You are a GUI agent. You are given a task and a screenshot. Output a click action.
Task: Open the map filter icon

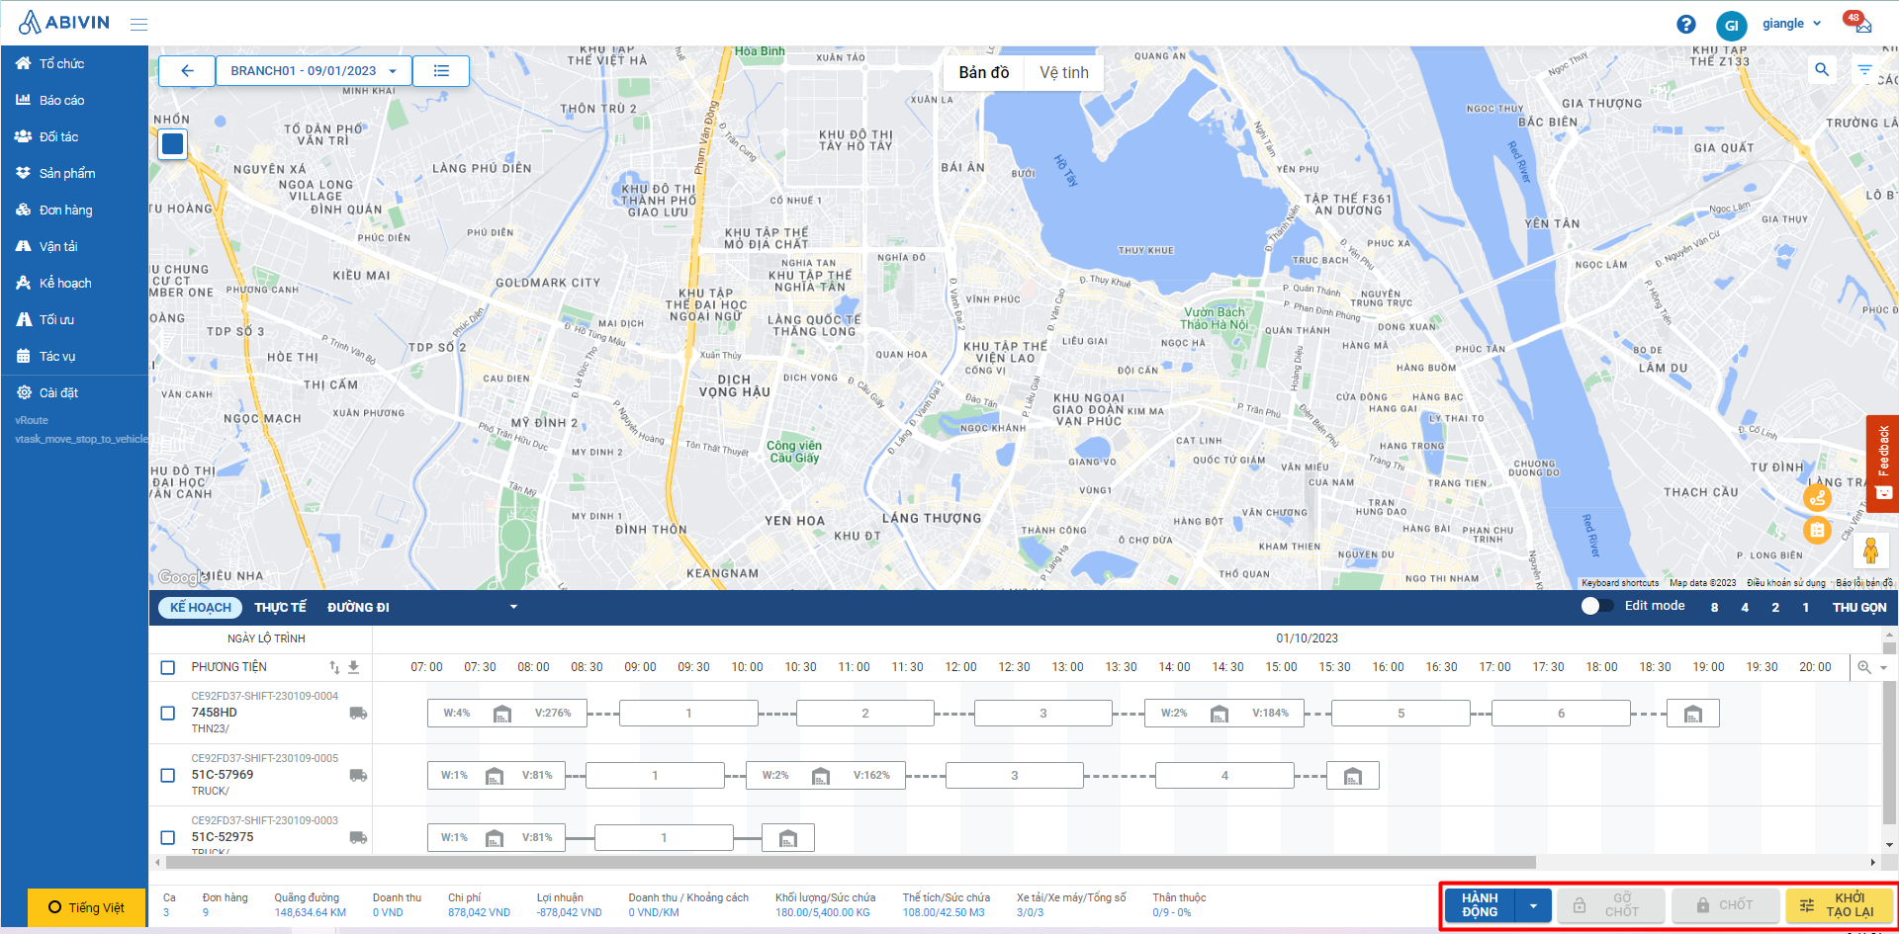(x=1864, y=69)
